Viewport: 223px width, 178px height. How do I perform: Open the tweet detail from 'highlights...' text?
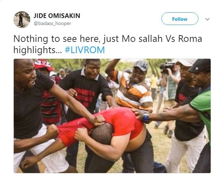38,50
